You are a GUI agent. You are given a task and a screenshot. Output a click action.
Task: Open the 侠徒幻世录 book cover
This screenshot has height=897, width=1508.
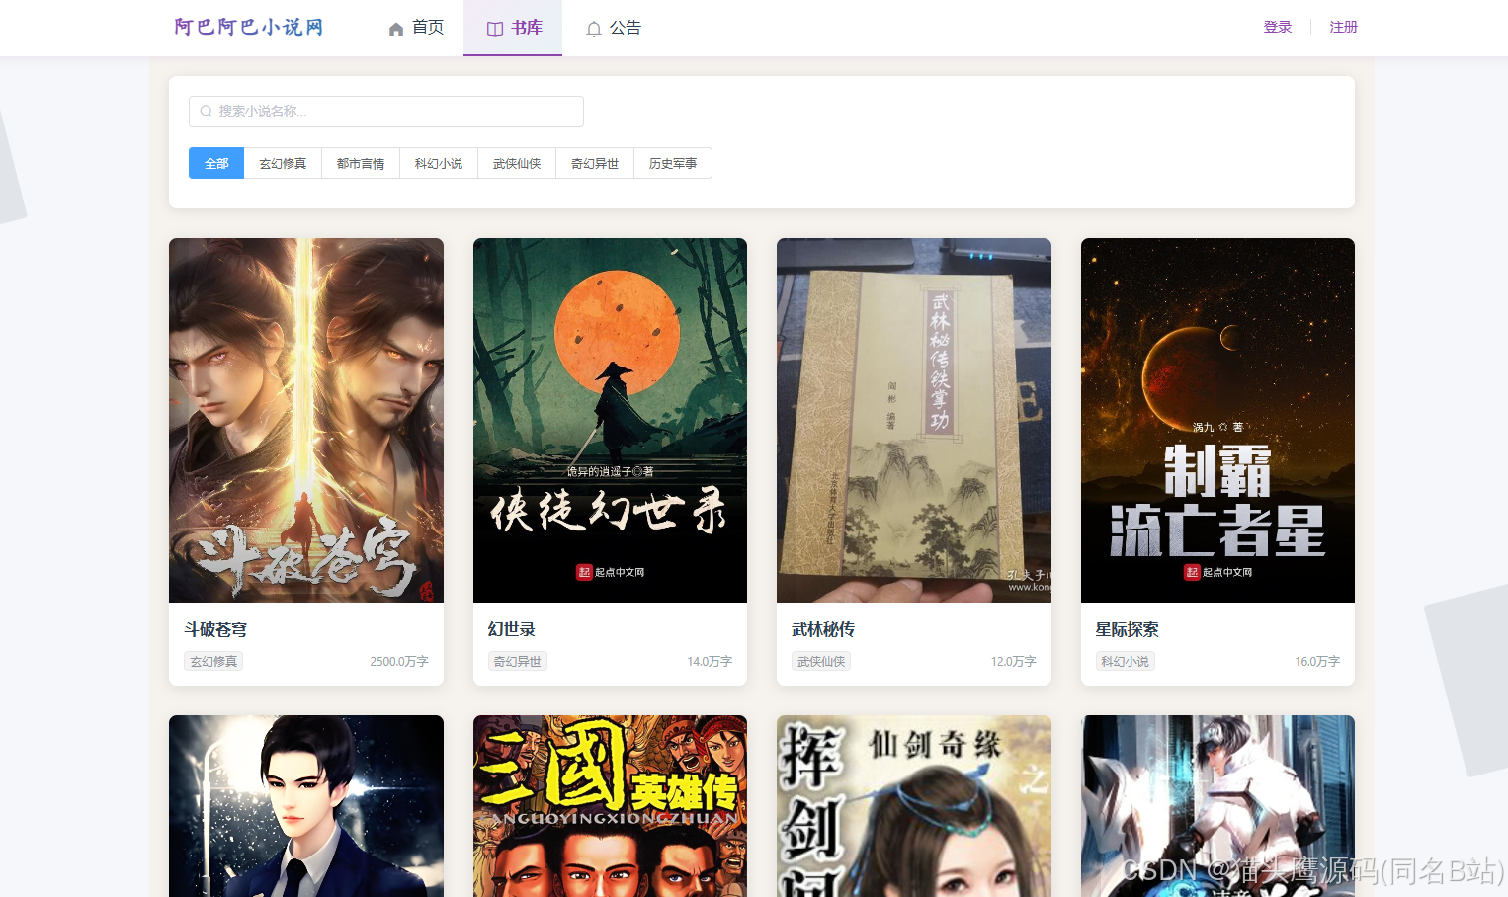(x=610, y=420)
